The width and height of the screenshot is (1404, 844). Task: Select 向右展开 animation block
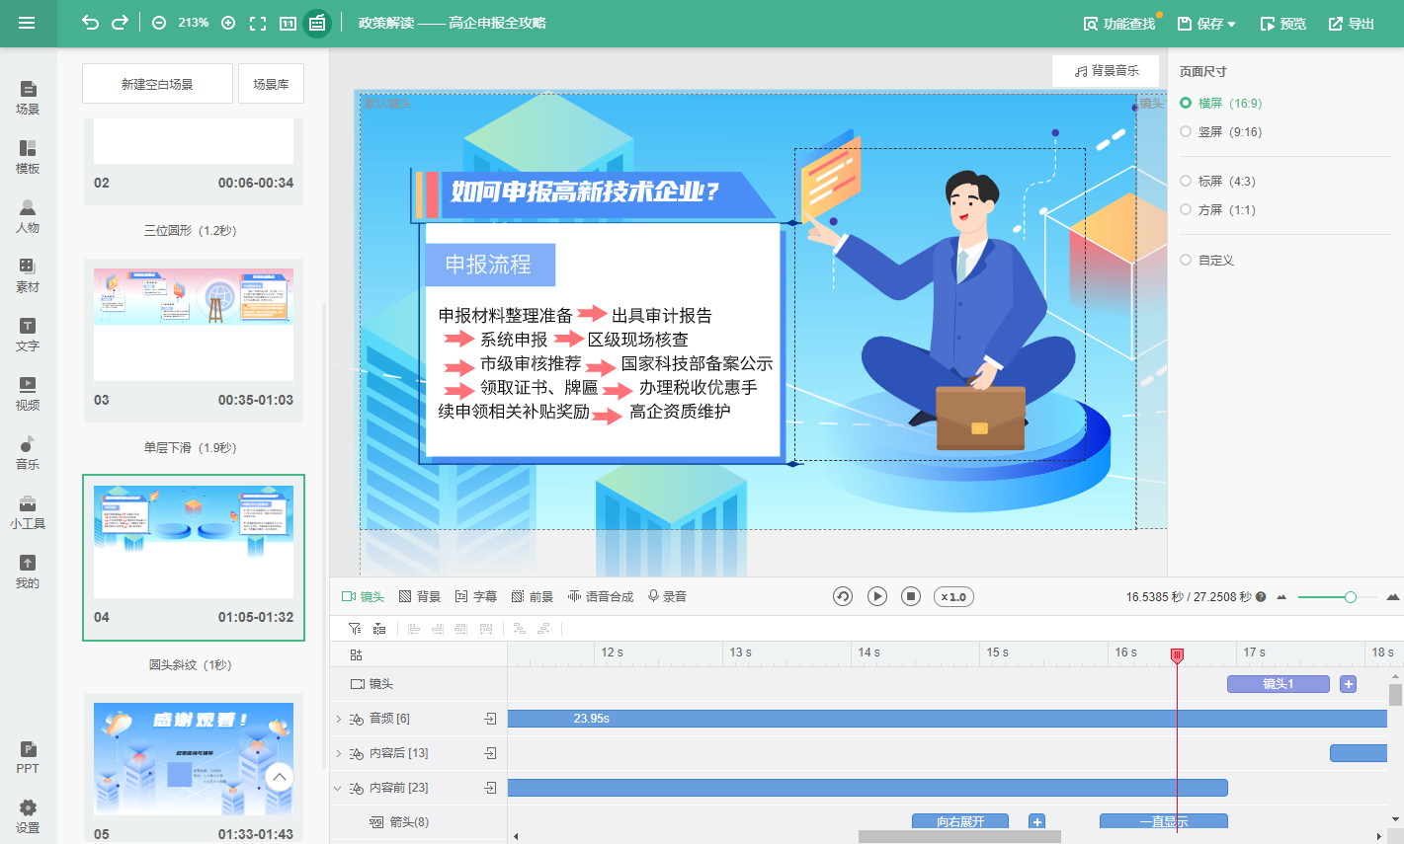[960, 821]
